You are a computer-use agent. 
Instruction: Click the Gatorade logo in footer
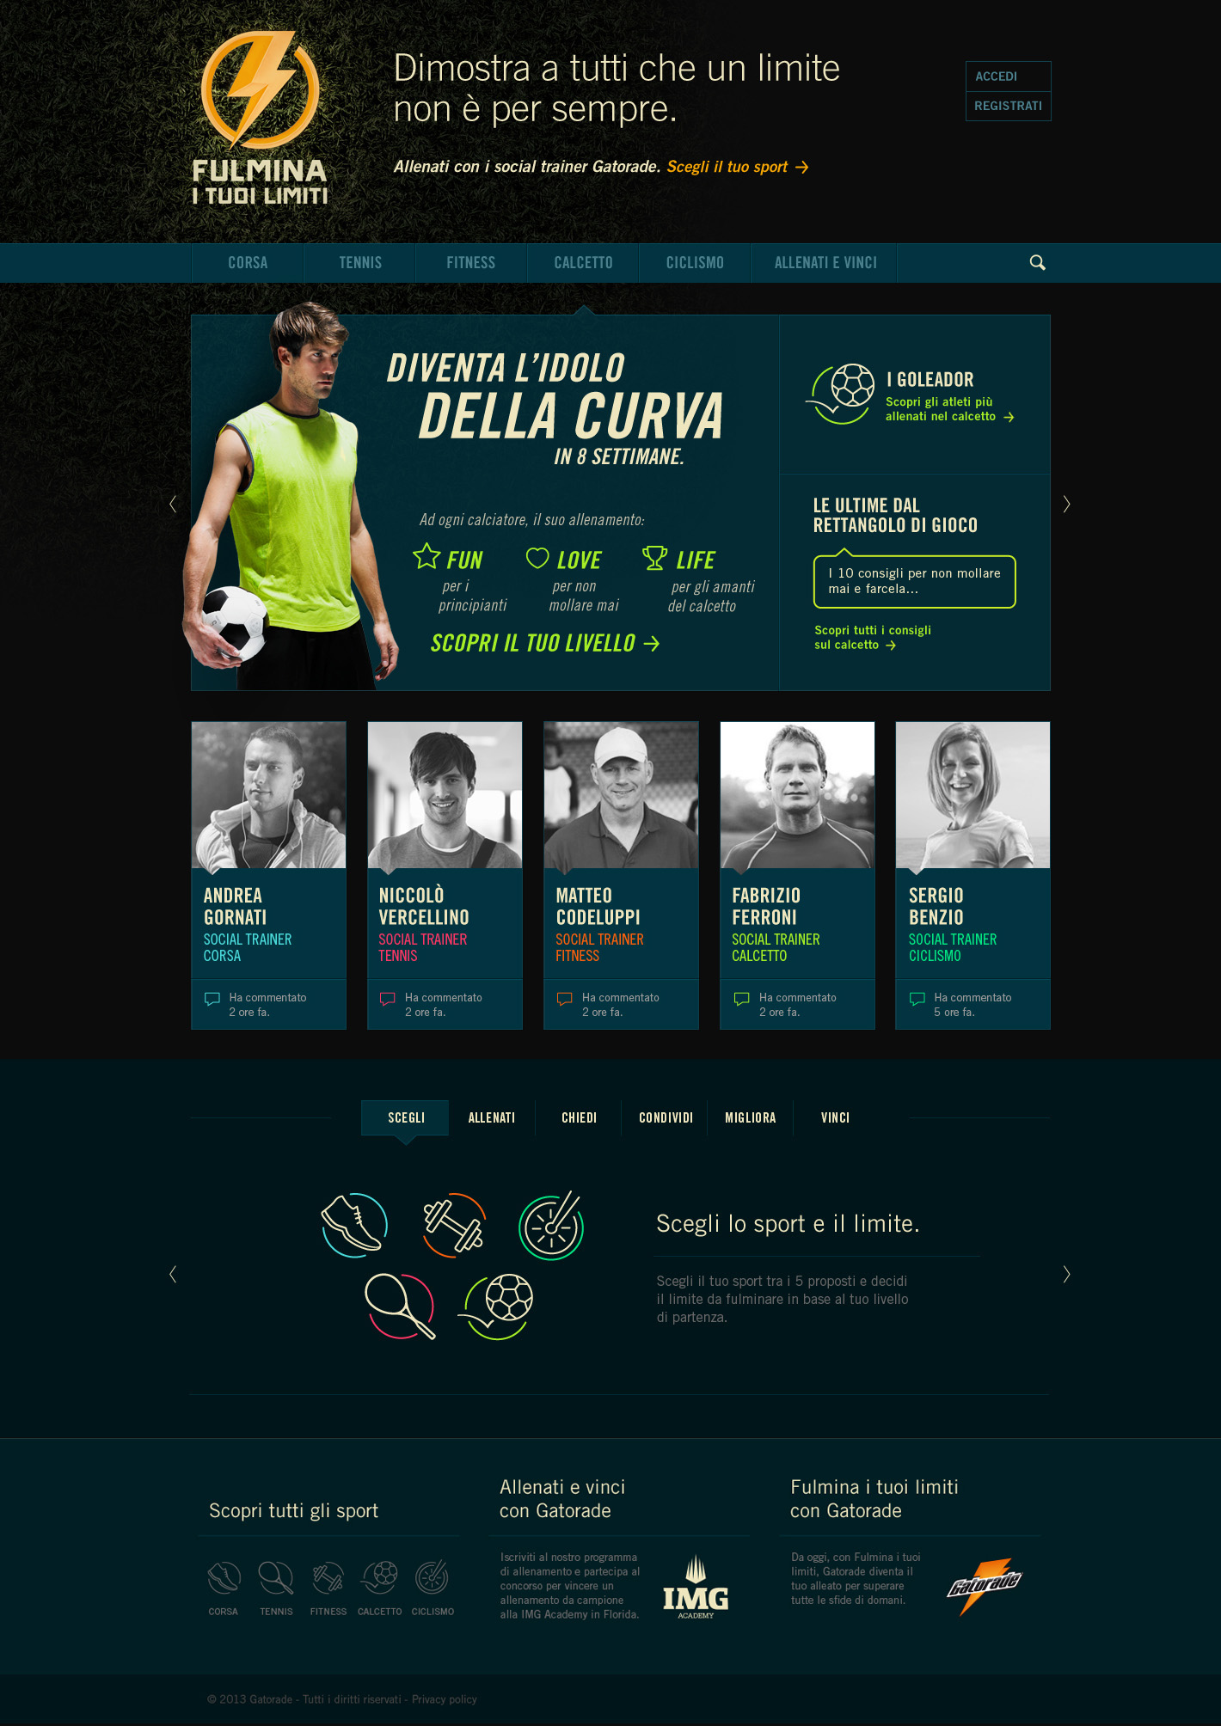click(x=985, y=1585)
